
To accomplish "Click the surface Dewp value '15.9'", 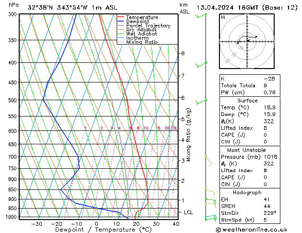I will pyautogui.click(x=269, y=115).
